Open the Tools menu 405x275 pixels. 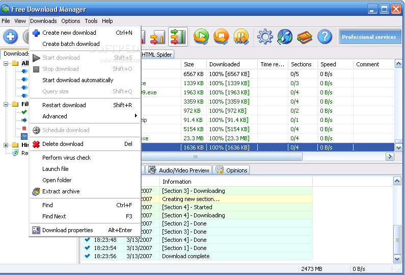tap(91, 21)
